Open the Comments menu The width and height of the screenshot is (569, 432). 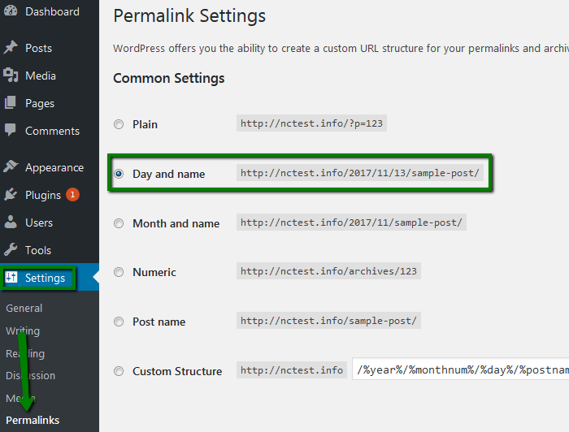[52, 131]
